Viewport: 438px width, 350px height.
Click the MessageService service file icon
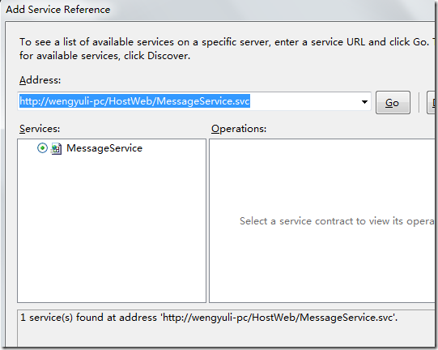(x=56, y=148)
